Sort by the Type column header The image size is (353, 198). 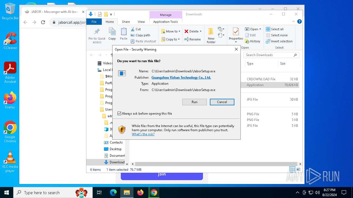261,64
